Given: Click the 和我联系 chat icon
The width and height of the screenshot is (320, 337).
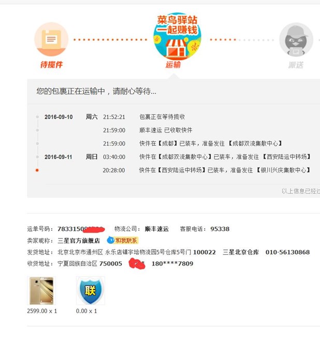Looking at the screenshot, I should click(x=123, y=240).
